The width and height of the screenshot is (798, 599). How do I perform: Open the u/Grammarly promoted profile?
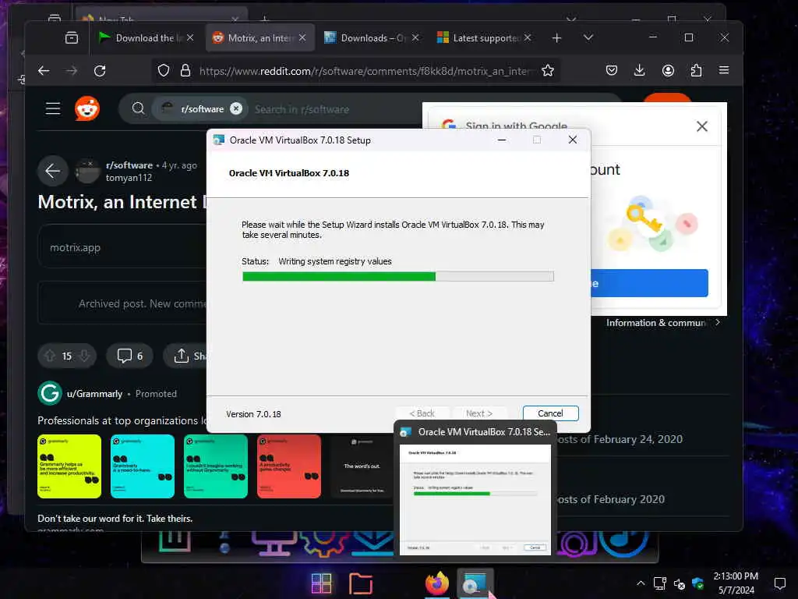[94, 394]
